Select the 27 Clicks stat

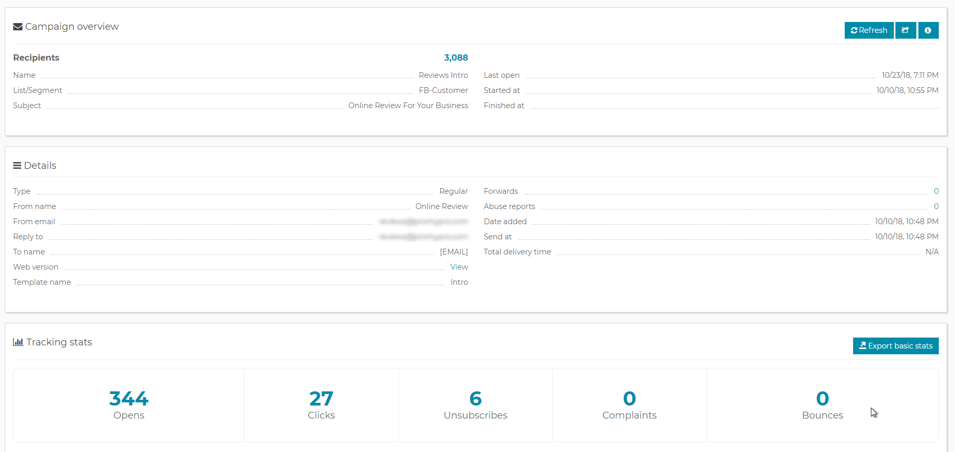point(321,399)
